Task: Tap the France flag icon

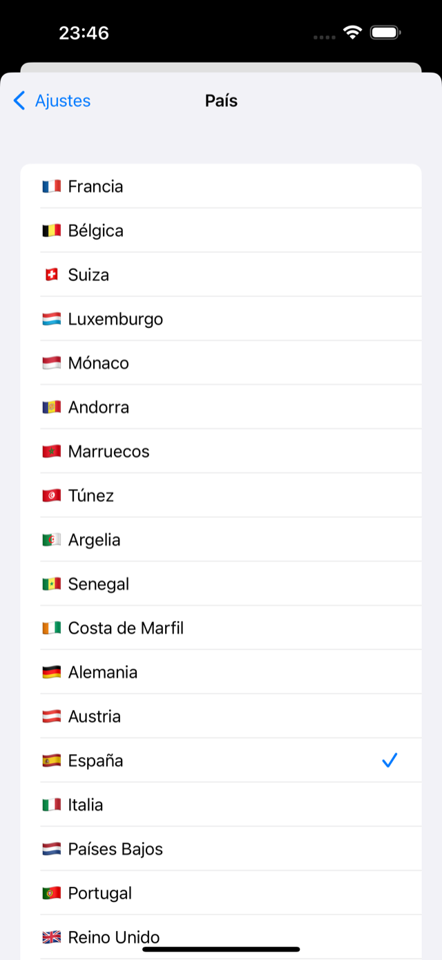Action: [51, 186]
